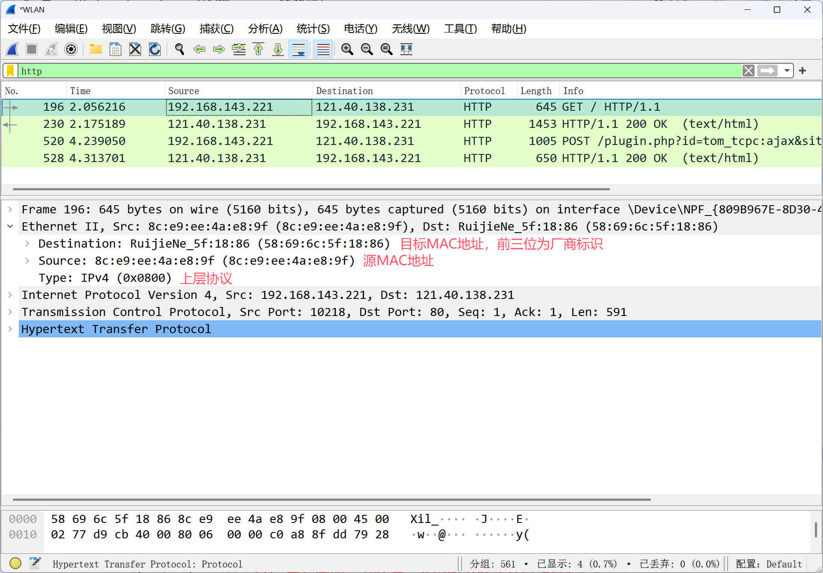Reload the capture file icon
This screenshot has height=573, width=823.
click(154, 49)
